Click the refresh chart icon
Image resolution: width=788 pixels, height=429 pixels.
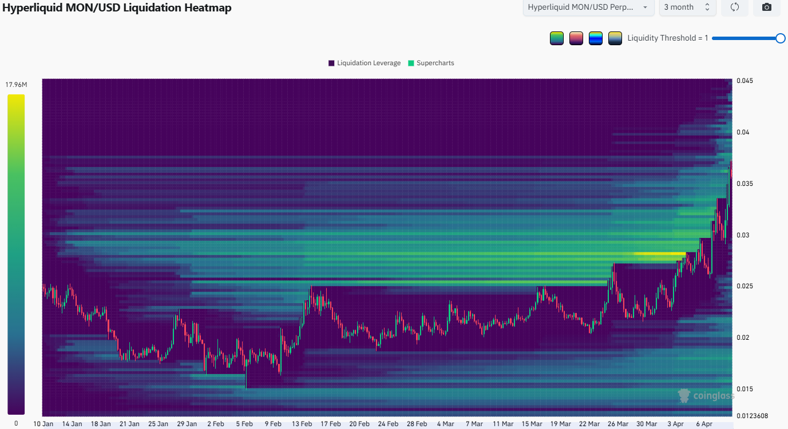point(734,7)
